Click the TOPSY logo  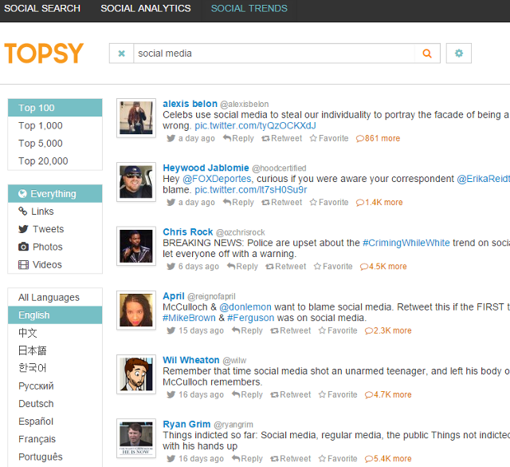click(44, 53)
